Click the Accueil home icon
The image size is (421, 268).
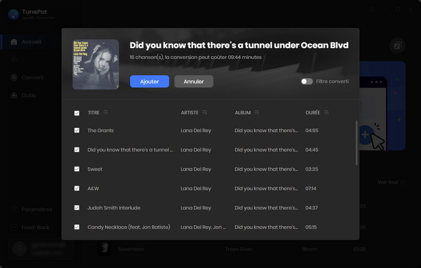click(x=14, y=42)
